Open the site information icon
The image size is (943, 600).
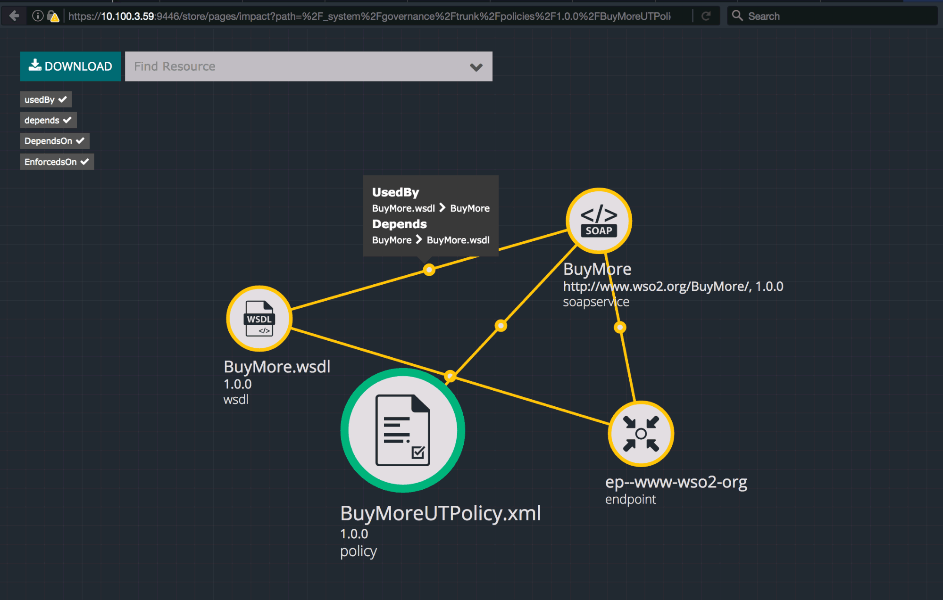(38, 16)
